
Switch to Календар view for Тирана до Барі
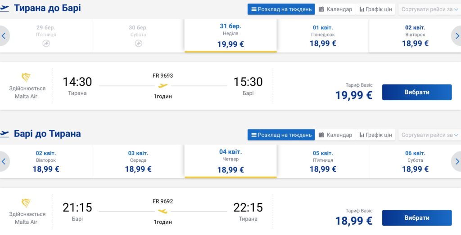pyautogui.click(x=335, y=9)
